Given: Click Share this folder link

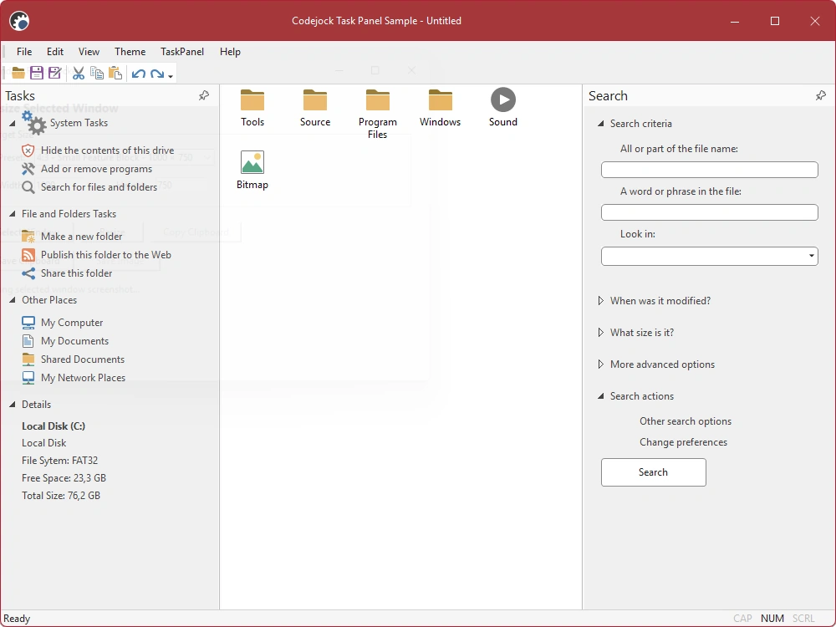Looking at the screenshot, I should click(x=77, y=273).
